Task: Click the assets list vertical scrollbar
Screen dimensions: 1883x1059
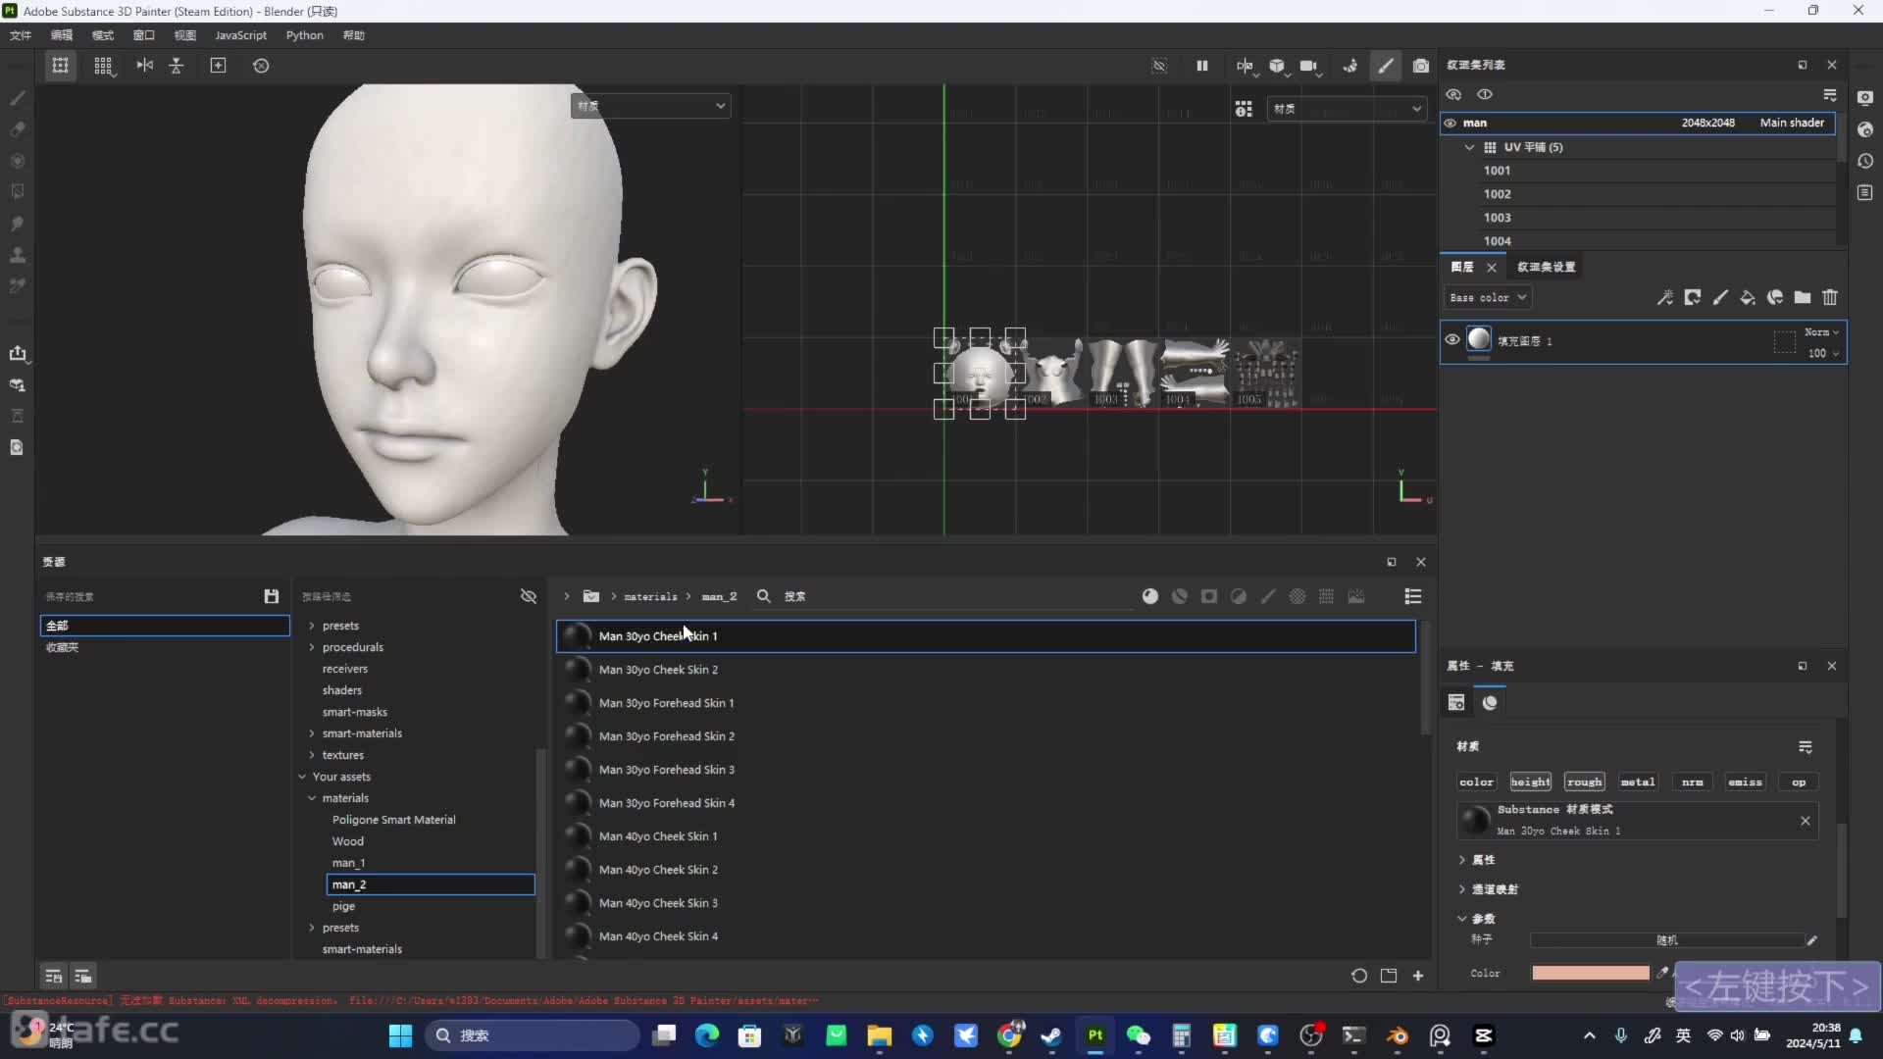Action: click(x=1425, y=679)
